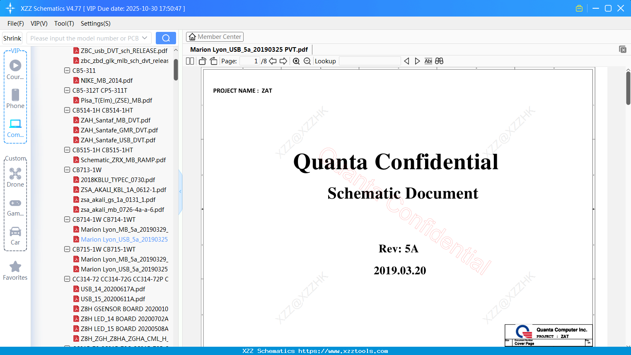The height and width of the screenshot is (355, 631).
Task: Click the Shrink button
Action: pos(12,38)
